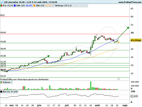Click the blue SMA (20) color swatch
The image size is (142, 107).
[15, 6]
